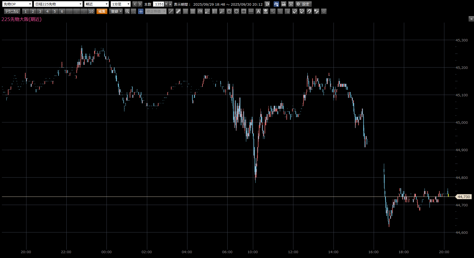Open the 設定 settings button
The width and height of the screenshot is (474, 258).
(304, 4)
